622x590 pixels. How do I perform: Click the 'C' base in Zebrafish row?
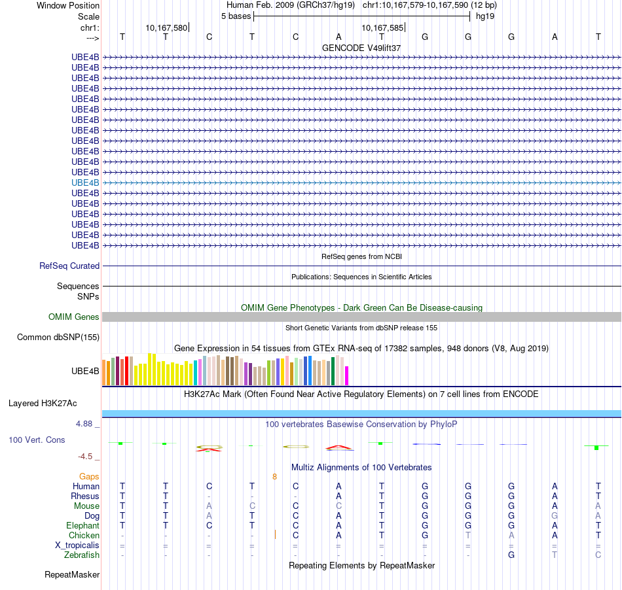(x=598, y=555)
